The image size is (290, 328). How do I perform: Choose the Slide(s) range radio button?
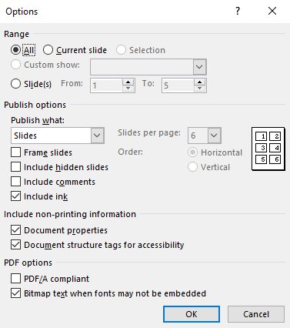coord(15,84)
